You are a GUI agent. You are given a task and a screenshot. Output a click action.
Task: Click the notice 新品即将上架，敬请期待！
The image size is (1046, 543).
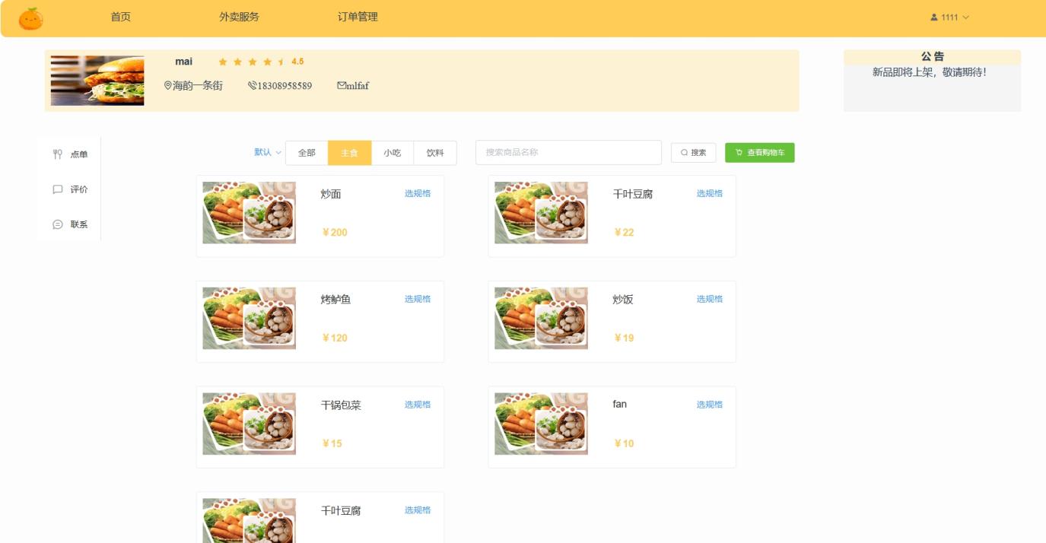tap(930, 72)
